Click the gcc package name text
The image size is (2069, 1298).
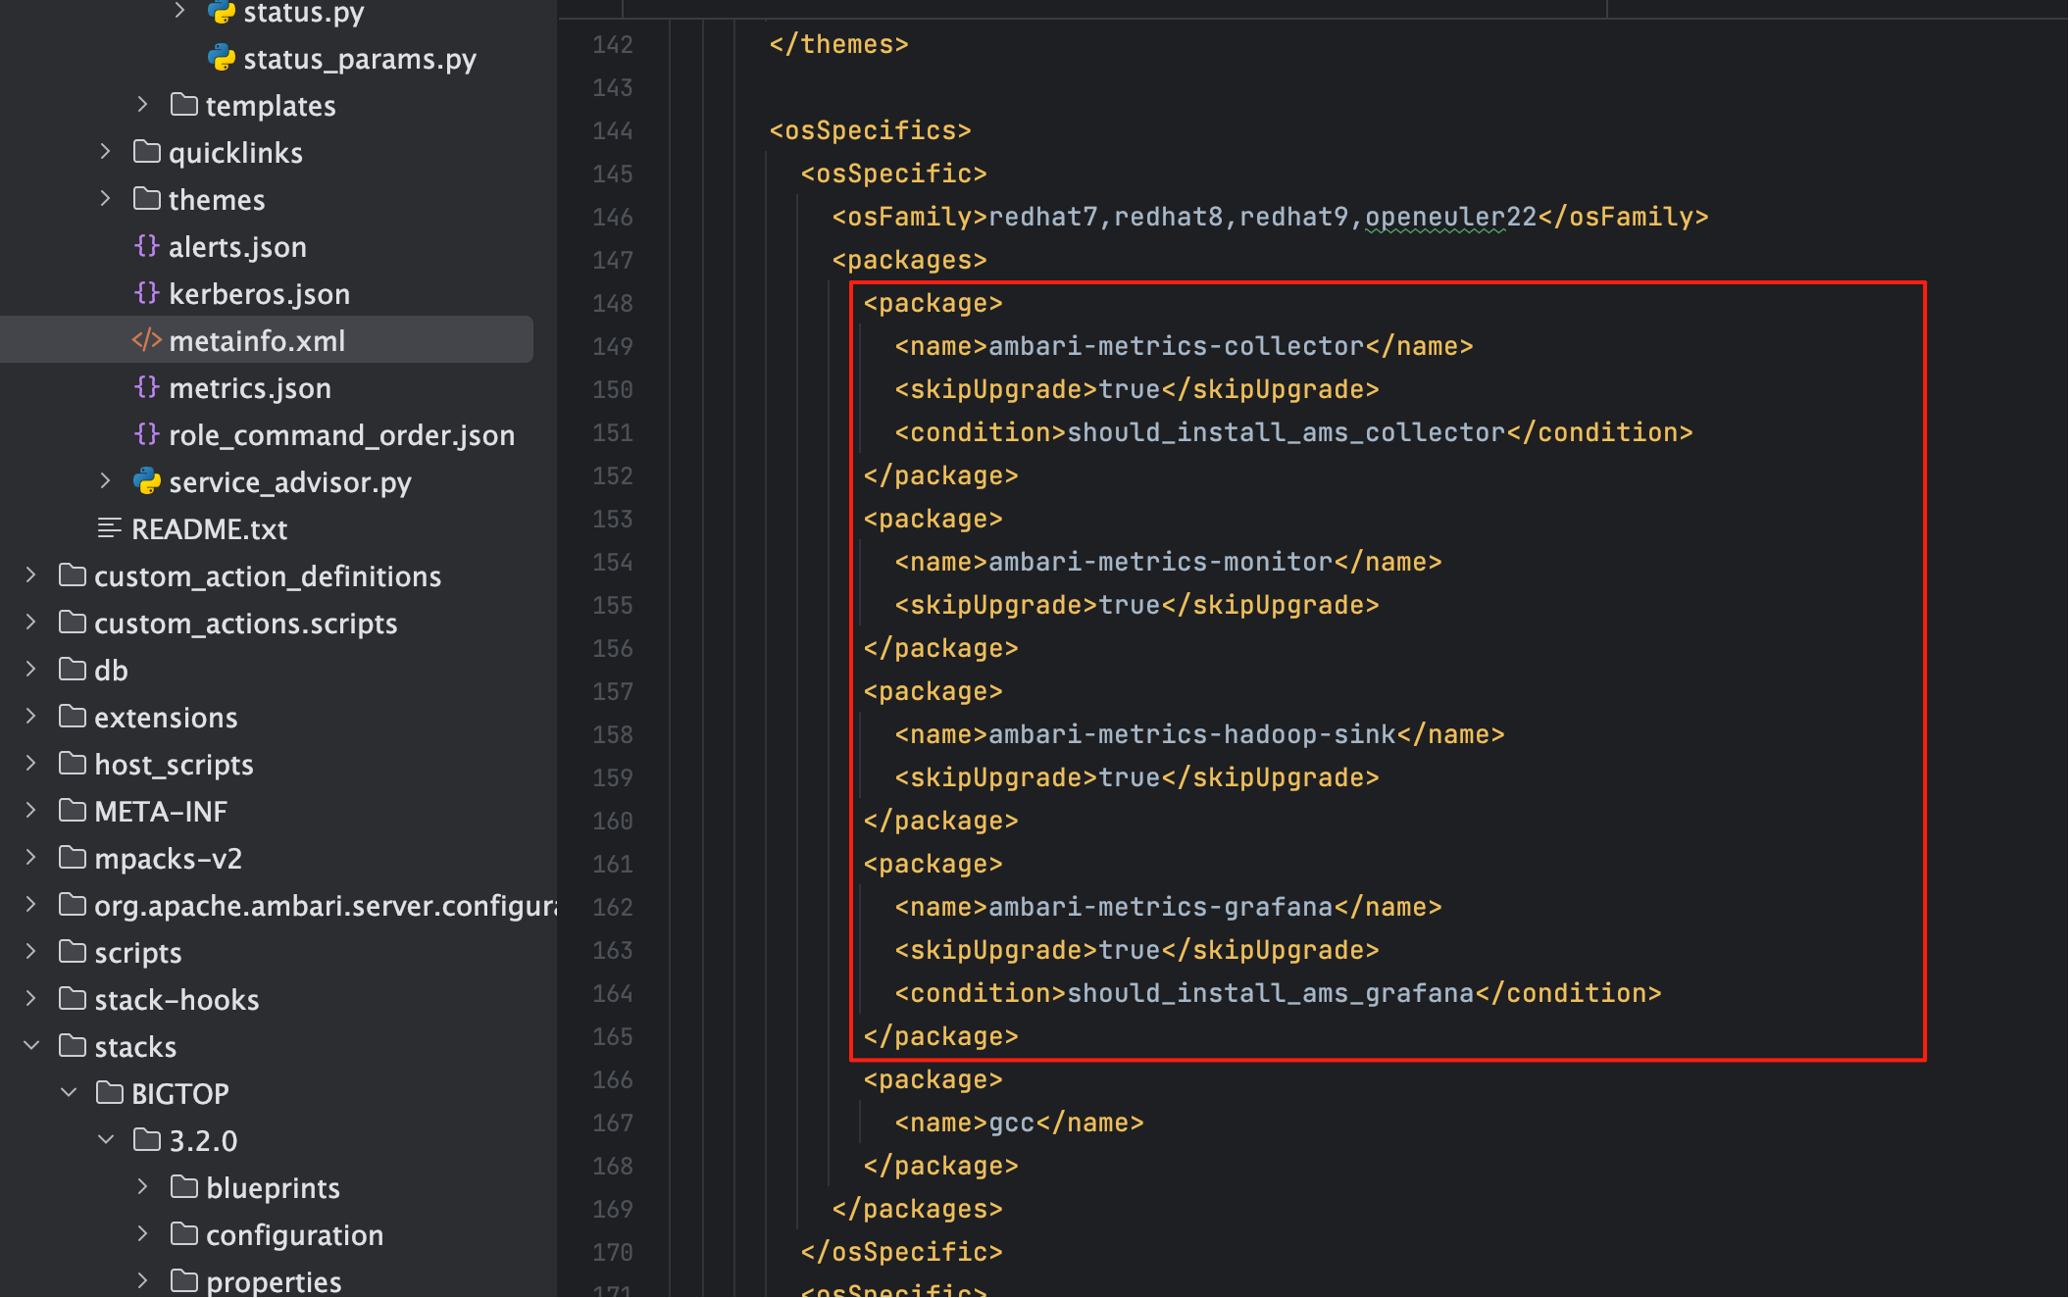click(1012, 1123)
